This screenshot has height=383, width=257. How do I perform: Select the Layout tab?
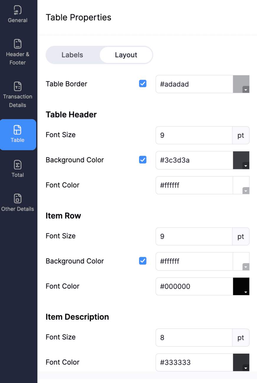coord(126,55)
